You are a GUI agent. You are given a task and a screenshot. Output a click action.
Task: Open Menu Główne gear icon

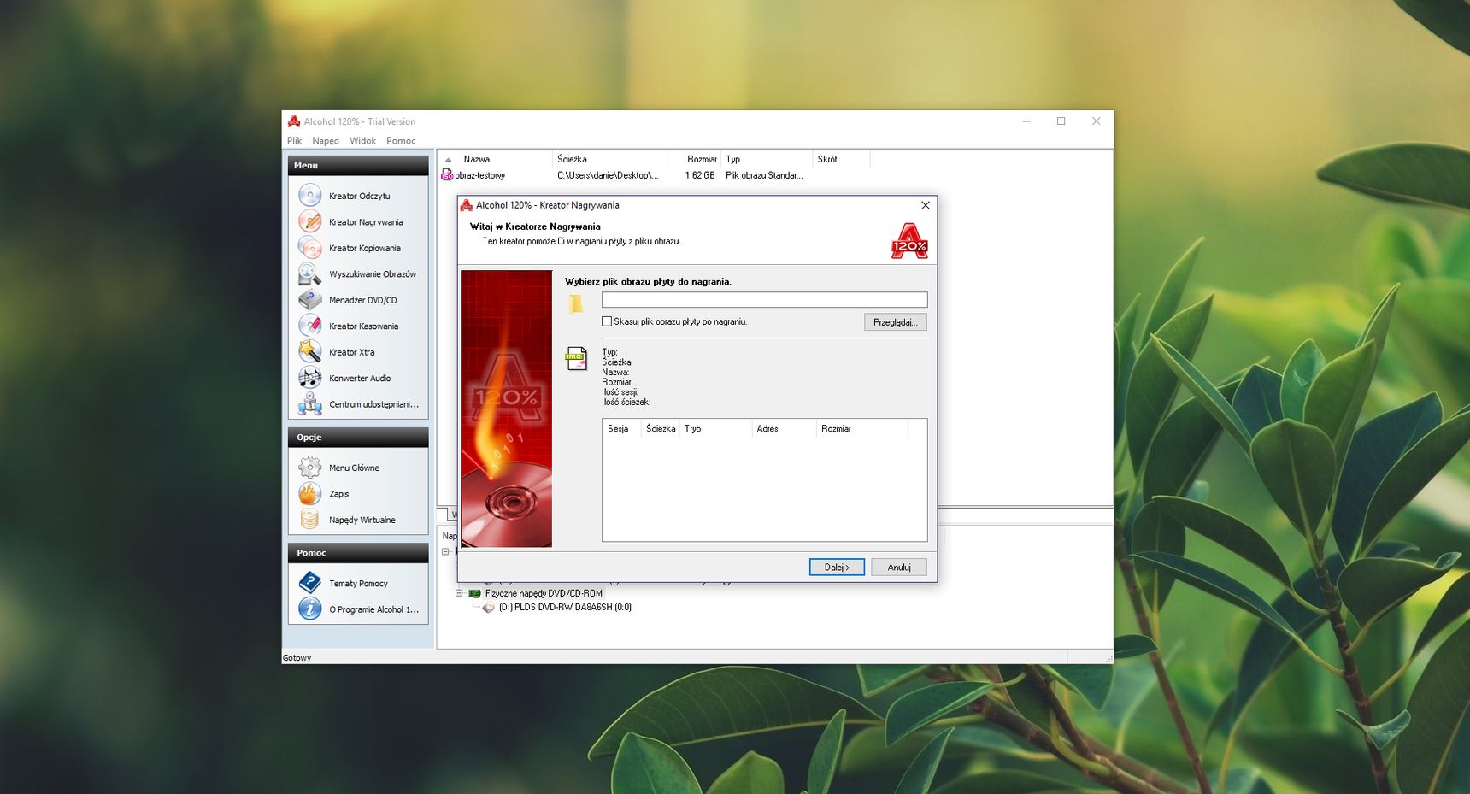pos(309,468)
